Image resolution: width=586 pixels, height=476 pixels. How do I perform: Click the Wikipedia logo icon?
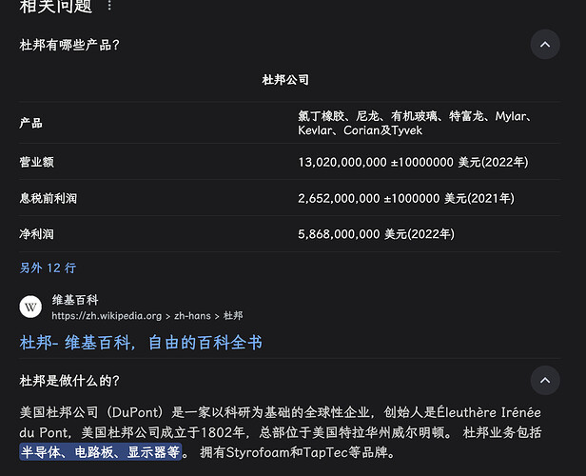[x=30, y=307]
